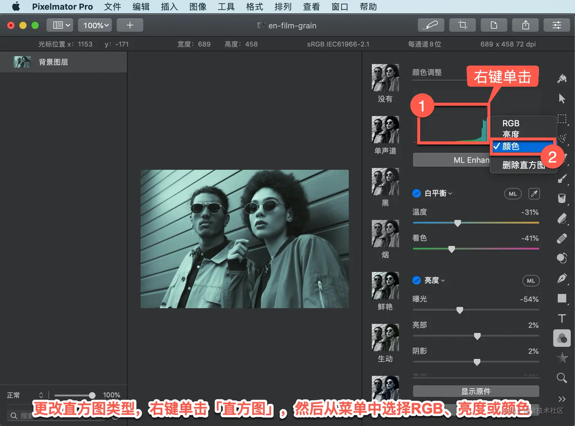Click the 显示原件 button
Viewport: 575px width, 426px height.
pos(476,391)
